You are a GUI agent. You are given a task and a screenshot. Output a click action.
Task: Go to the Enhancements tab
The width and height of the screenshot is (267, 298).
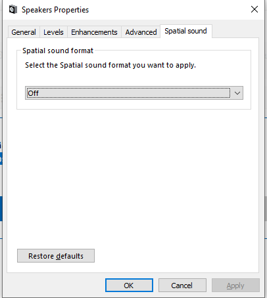pos(94,32)
